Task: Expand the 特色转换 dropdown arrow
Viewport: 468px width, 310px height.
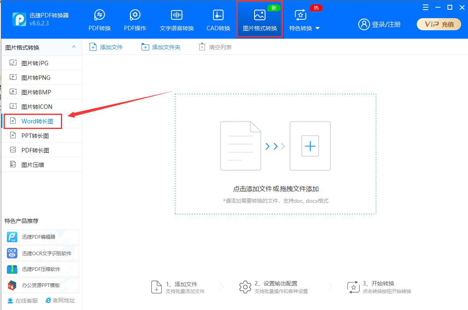Action: coord(318,28)
